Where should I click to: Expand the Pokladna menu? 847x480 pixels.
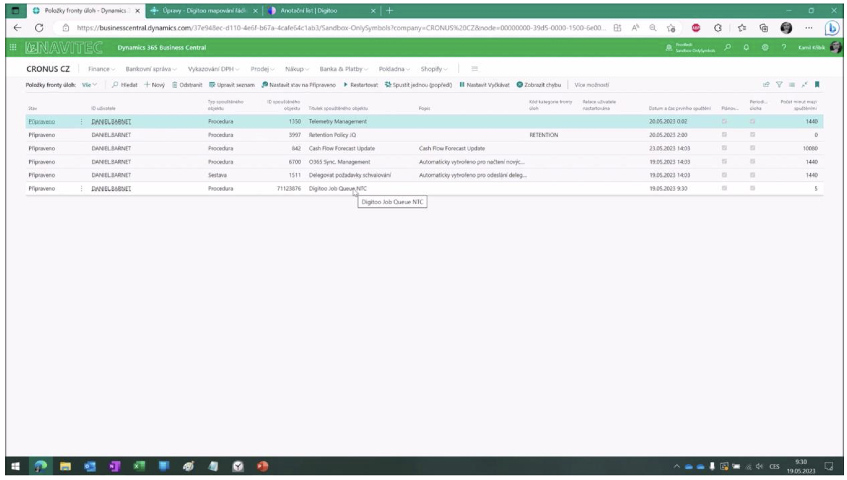pyautogui.click(x=394, y=69)
